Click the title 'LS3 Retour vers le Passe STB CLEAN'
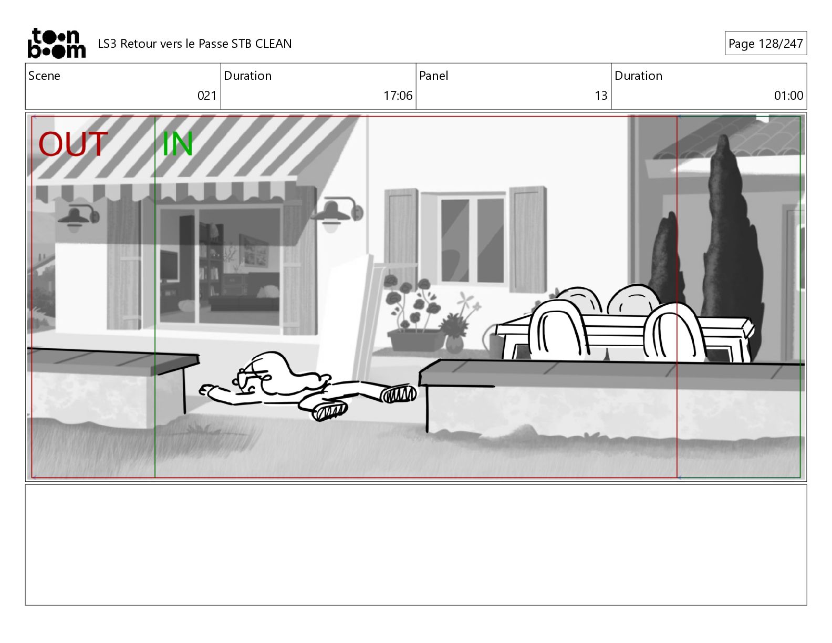This screenshot has height=643, width=832. click(x=194, y=44)
